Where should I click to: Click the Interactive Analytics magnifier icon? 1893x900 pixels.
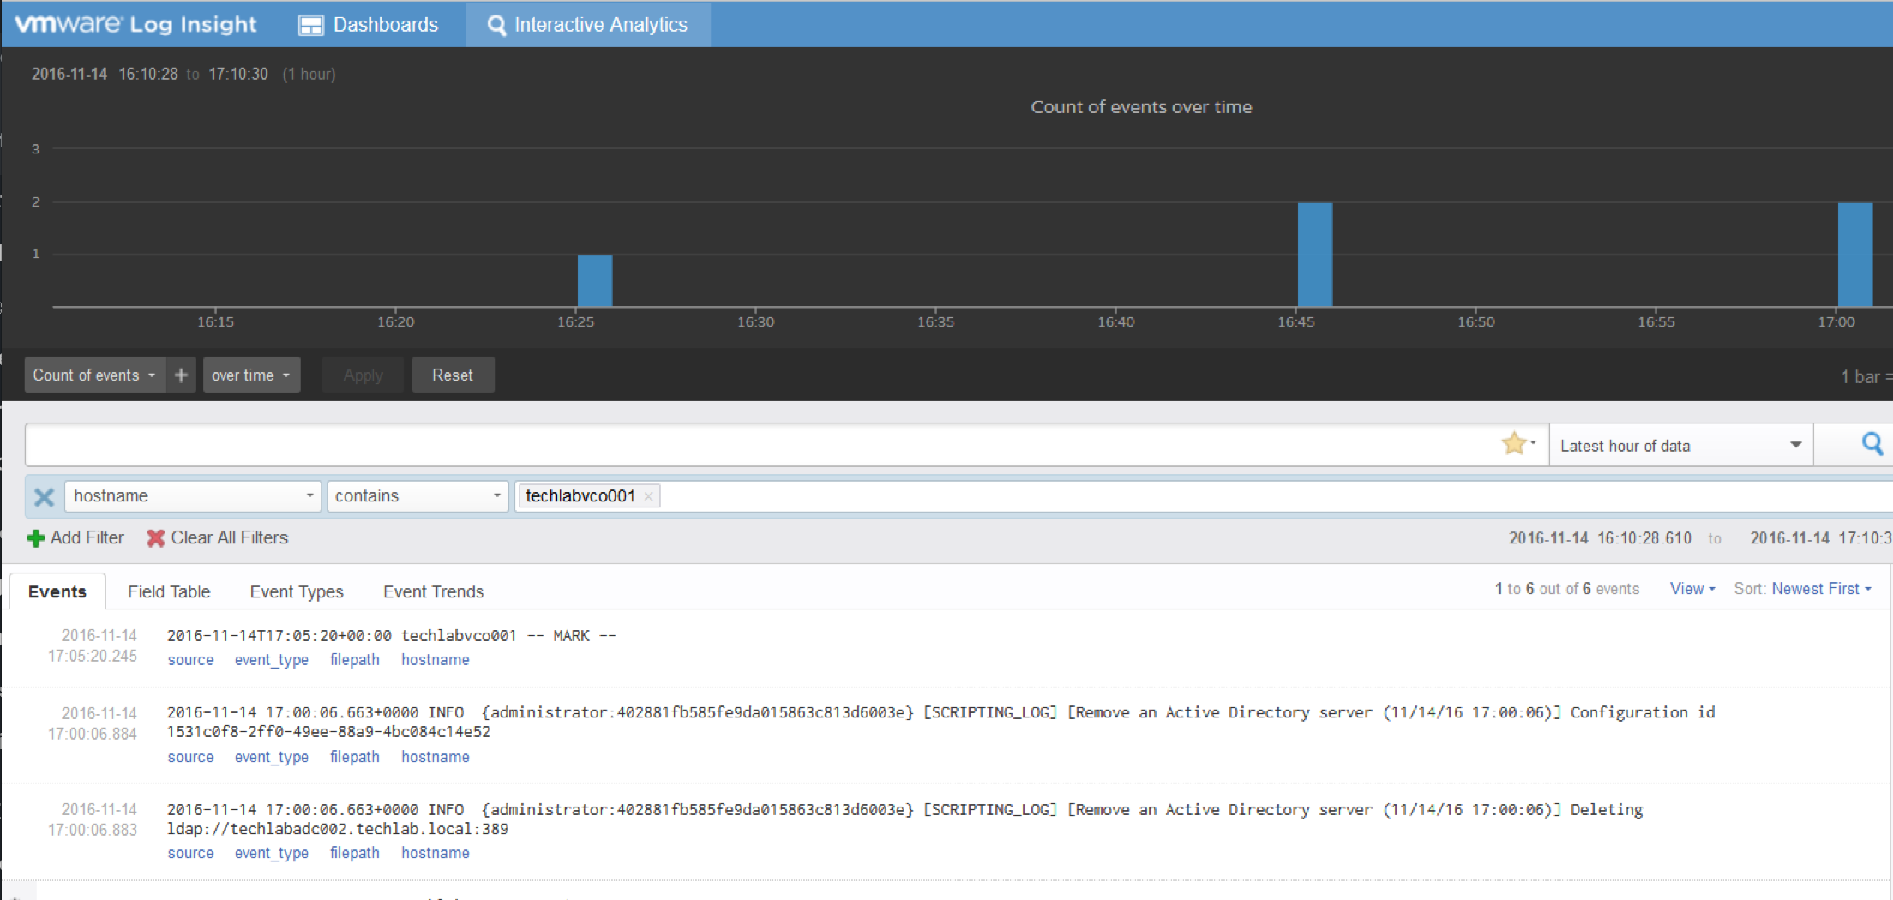[496, 25]
